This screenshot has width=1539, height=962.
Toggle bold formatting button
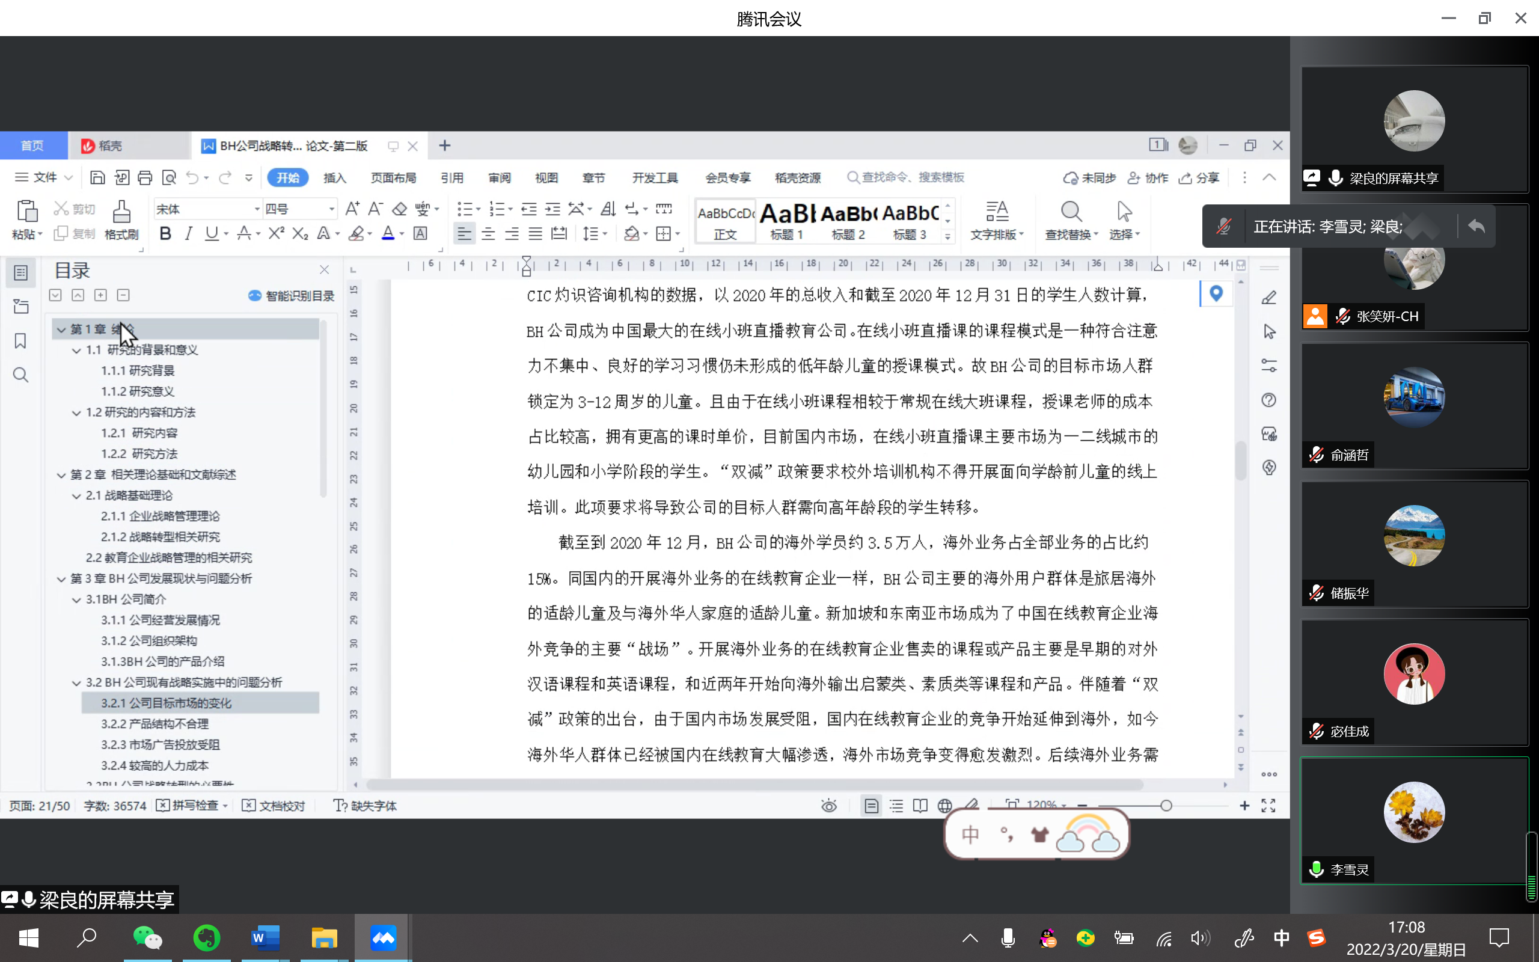(x=165, y=233)
